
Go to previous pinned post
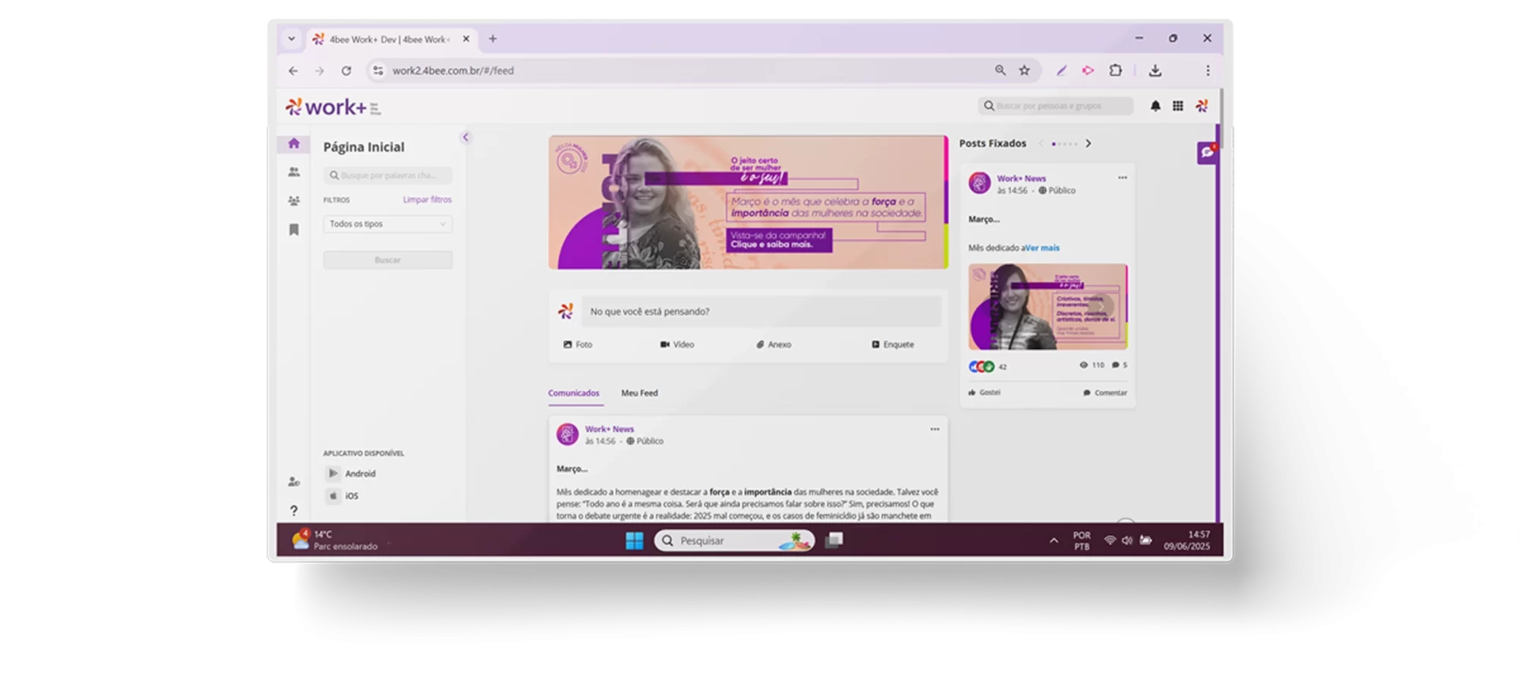(x=1041, y=144)
